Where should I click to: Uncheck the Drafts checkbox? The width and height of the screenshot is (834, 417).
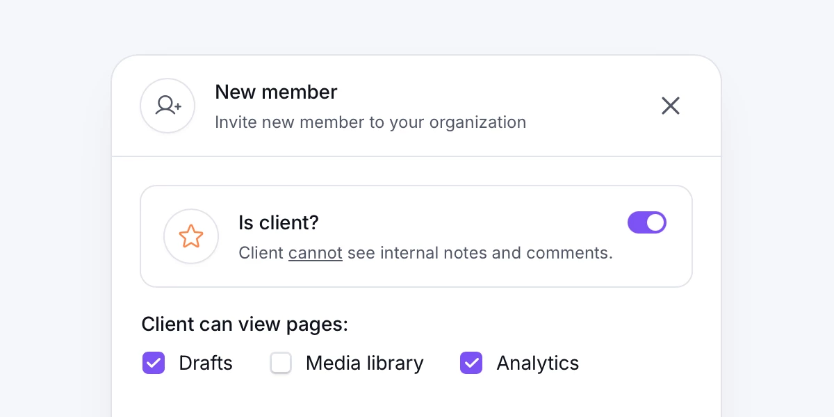[x=154, y=362]
